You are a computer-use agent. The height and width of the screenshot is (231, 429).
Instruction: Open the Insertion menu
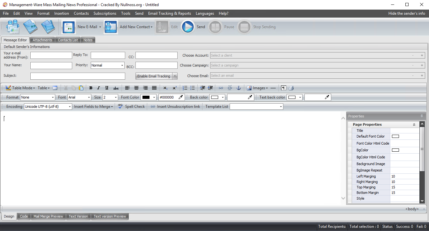(x=62, y=13)
